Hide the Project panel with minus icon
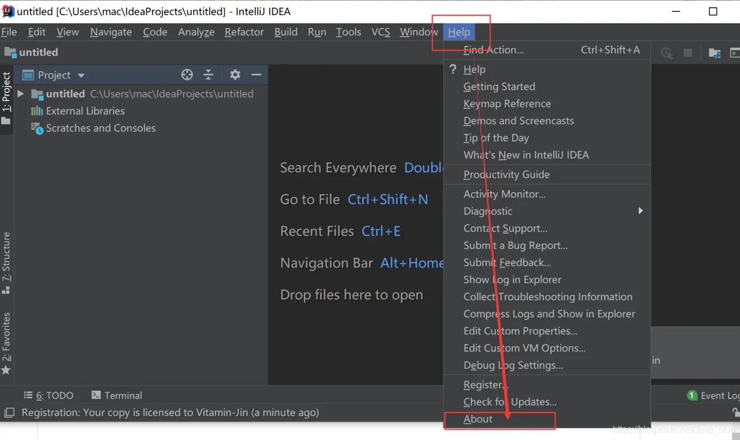 click(256, 75)
